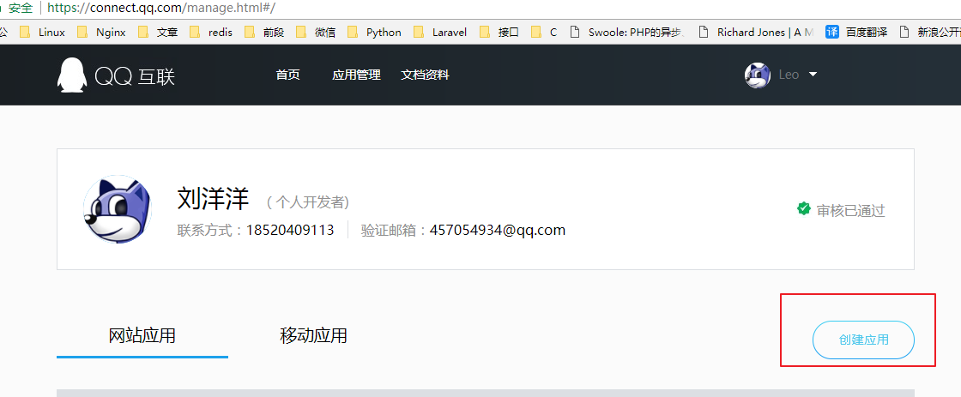Click the browser address bar URL
This screenshot has height=397, width=961.
click(161, 8)
